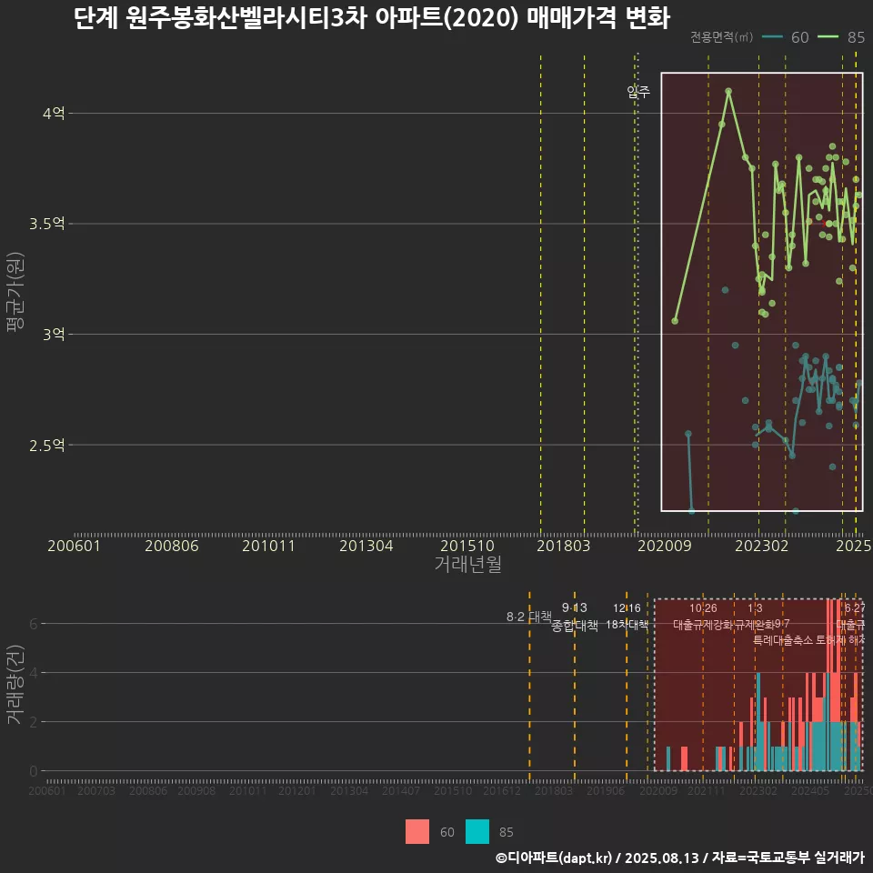Click the chart title about 원주봉화산벨라시티3차 매매가격 변화

point(371,18)
